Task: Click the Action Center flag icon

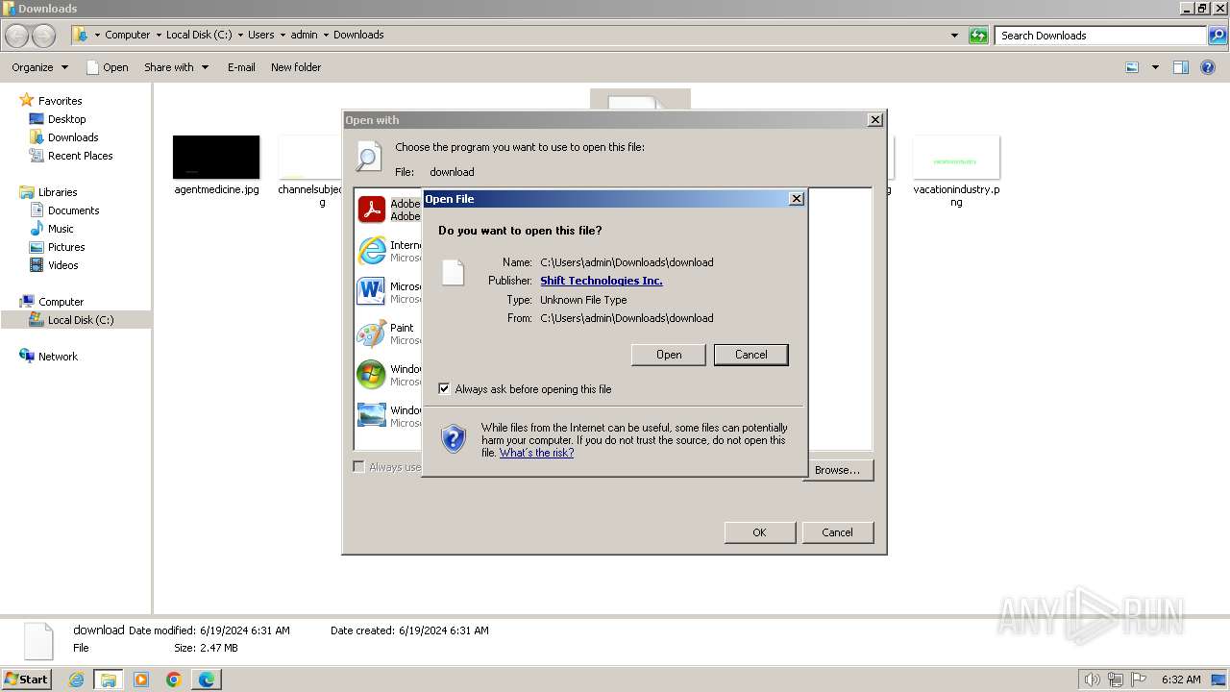Action: pos(1139,680)
